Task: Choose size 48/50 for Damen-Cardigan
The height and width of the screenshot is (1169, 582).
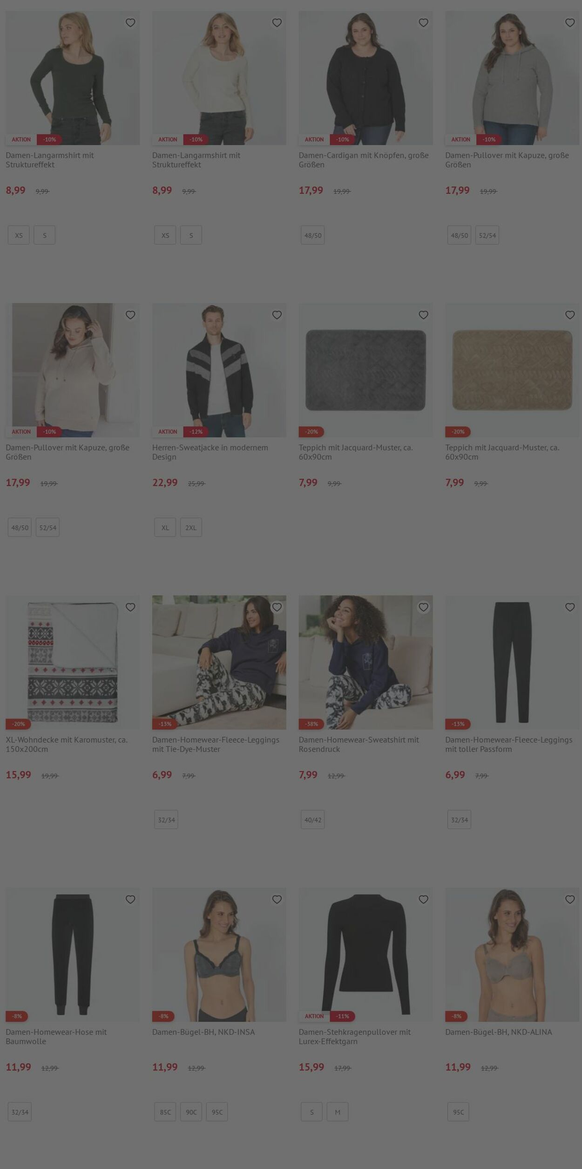Action: [312, 235]
